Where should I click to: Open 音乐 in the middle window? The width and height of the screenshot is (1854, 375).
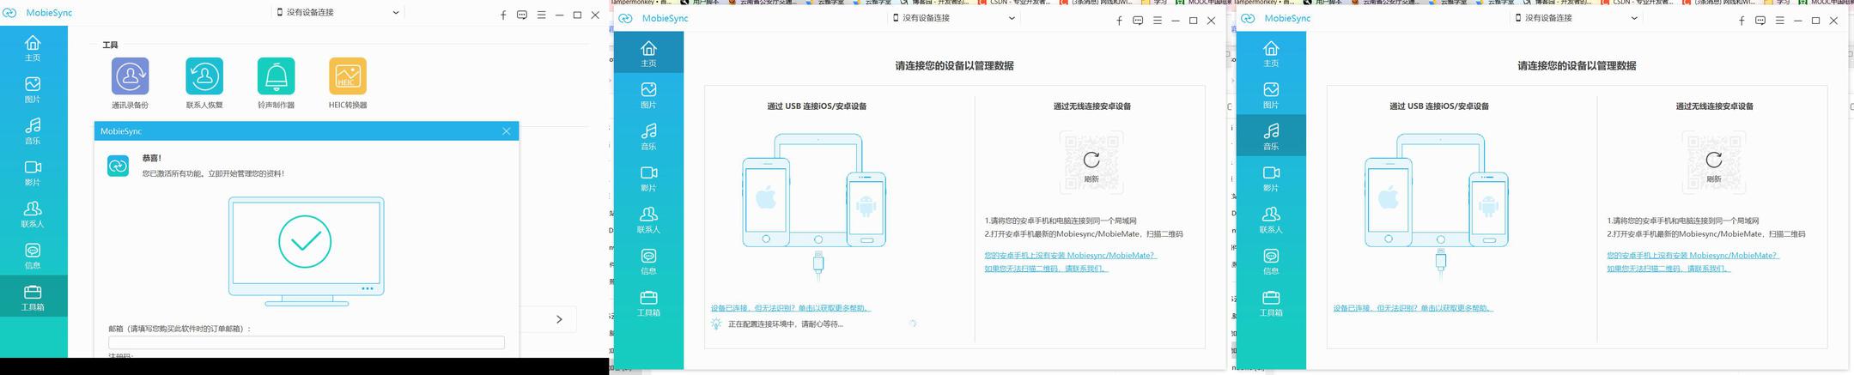tap(648, 136)
